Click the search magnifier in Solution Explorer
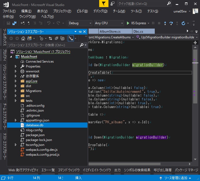This screenshot has height=181, width=200. pyautogui.click(x=82, y=45)
